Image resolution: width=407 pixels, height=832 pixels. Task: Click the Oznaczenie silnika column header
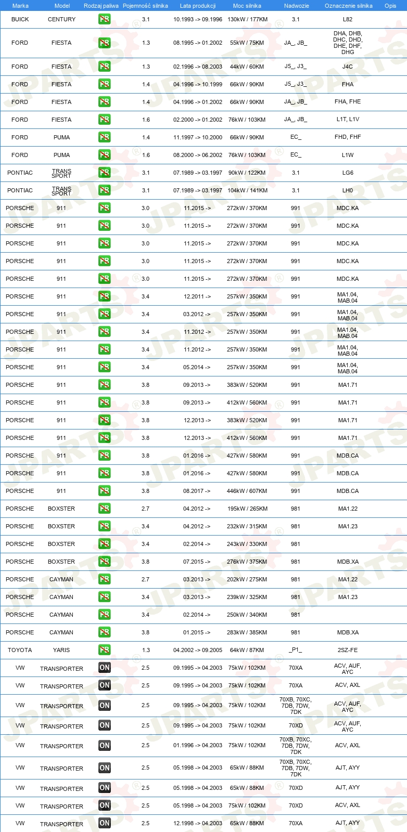[348, 6]
